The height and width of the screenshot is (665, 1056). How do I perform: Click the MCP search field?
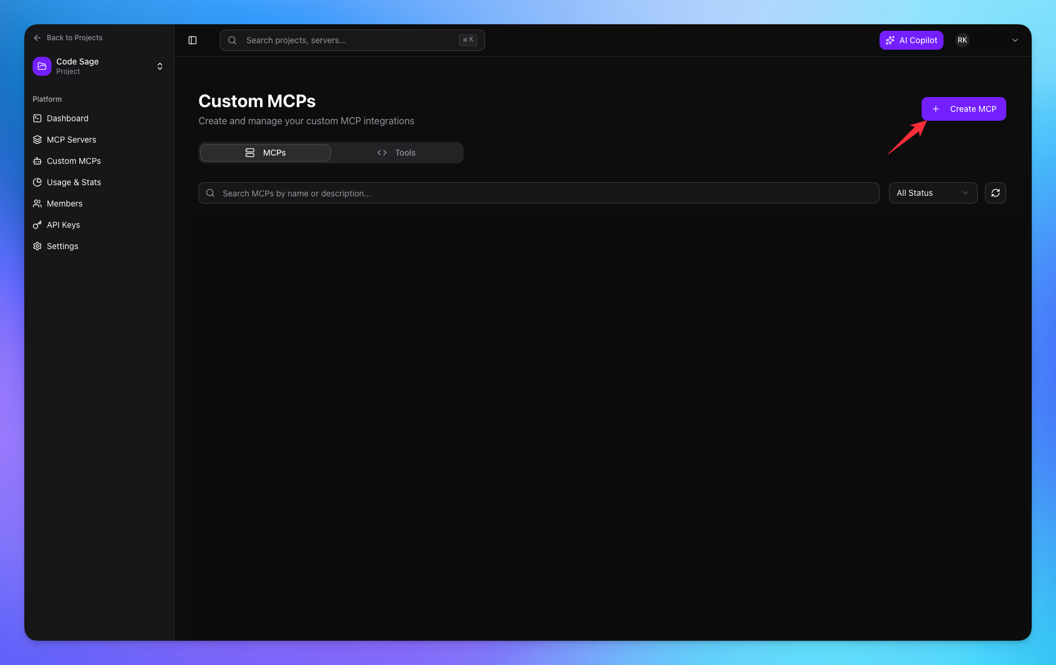click(x=538, y=193)
